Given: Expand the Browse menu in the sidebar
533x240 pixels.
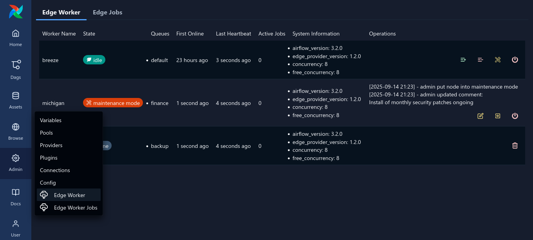Looking at the screenshot, I should click(16, 132).
